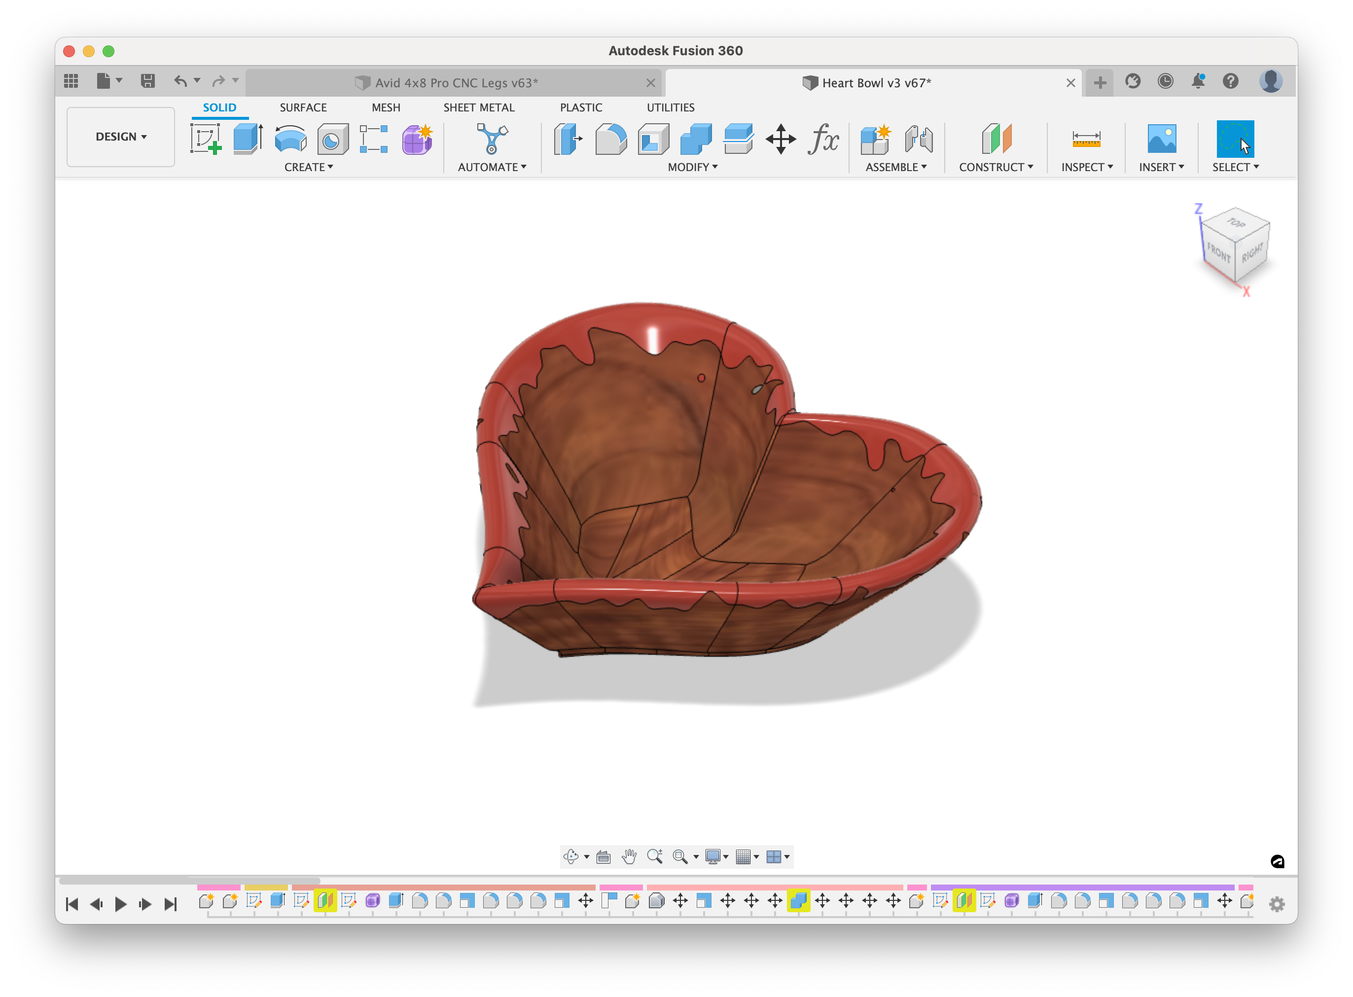Click the Create Form icon

(417, 139)
